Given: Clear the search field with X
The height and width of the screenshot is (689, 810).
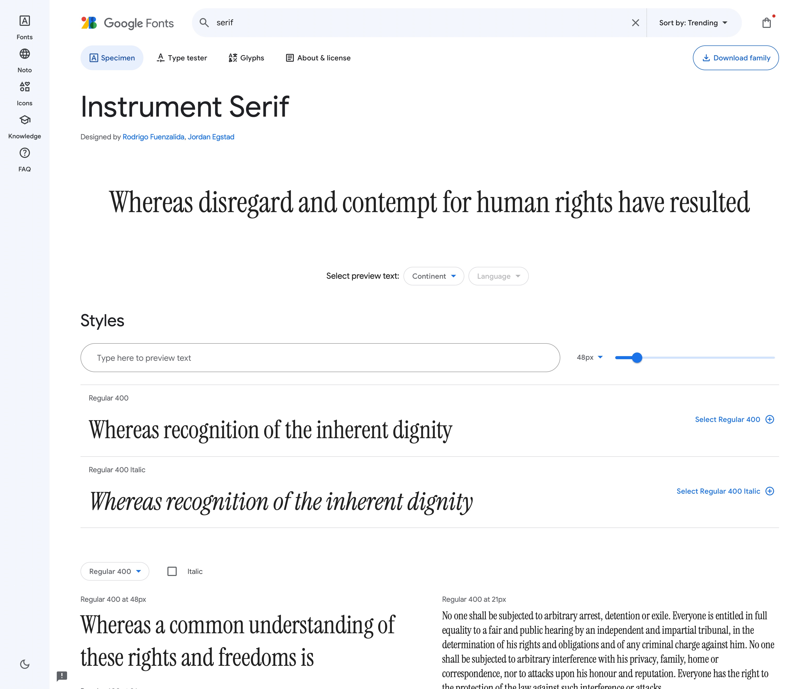Looking at the screenshot, I should 635,23.
